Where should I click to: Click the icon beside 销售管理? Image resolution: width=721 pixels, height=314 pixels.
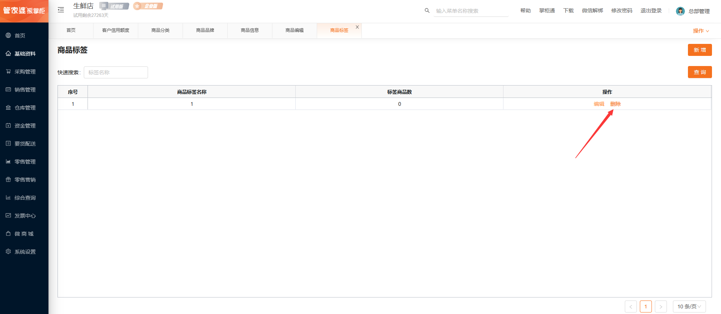8,89
